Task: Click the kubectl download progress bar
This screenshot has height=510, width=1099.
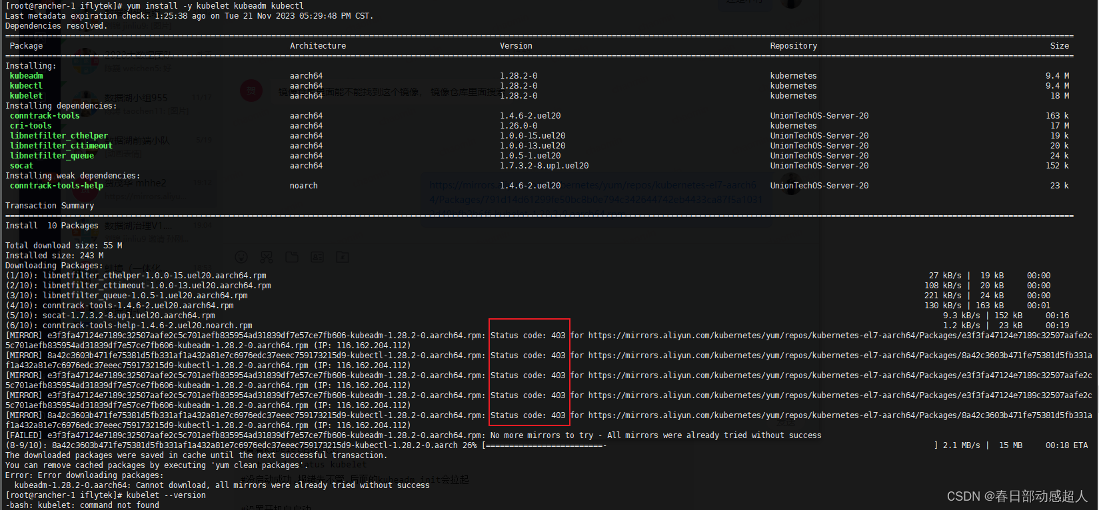Action: coord(710,445)
